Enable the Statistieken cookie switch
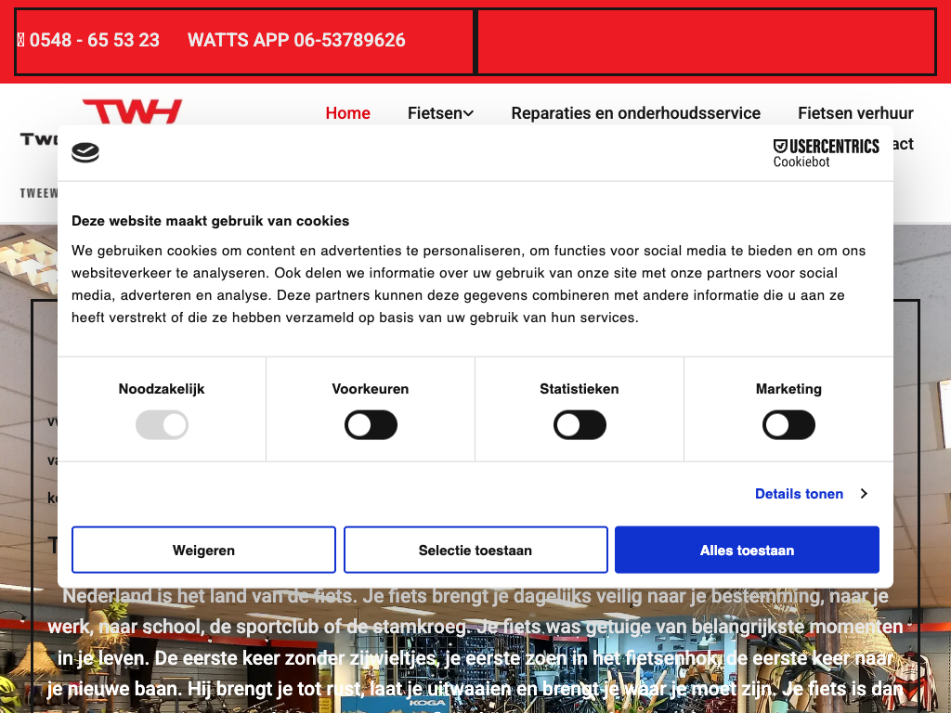This screenshot has width=951, height=713. click(580, 425)
